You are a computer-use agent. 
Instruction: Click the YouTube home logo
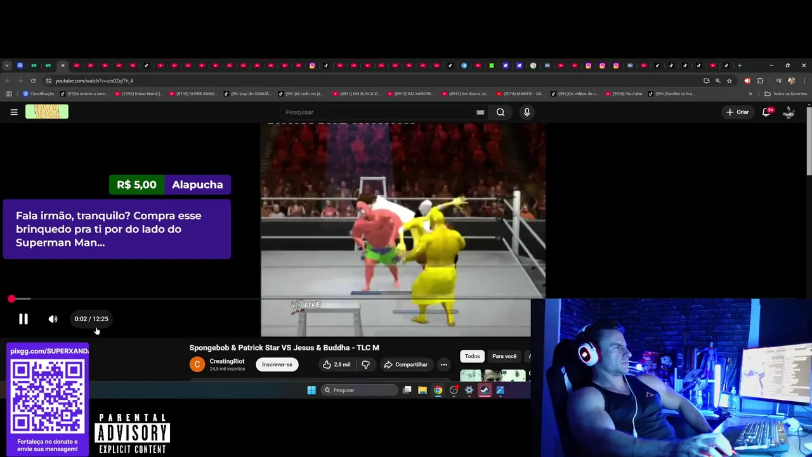tap(47, 112)
